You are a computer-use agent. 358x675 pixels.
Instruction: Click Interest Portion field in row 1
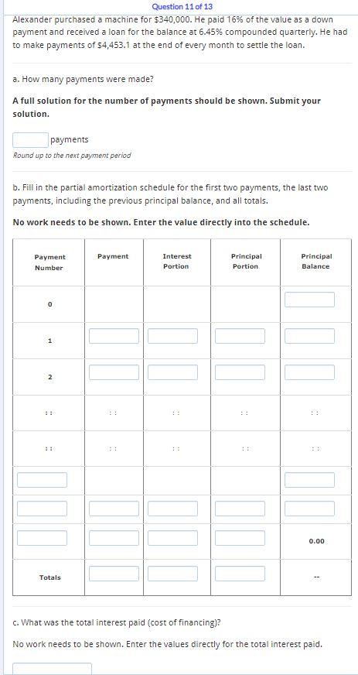[x=172, y=336]
